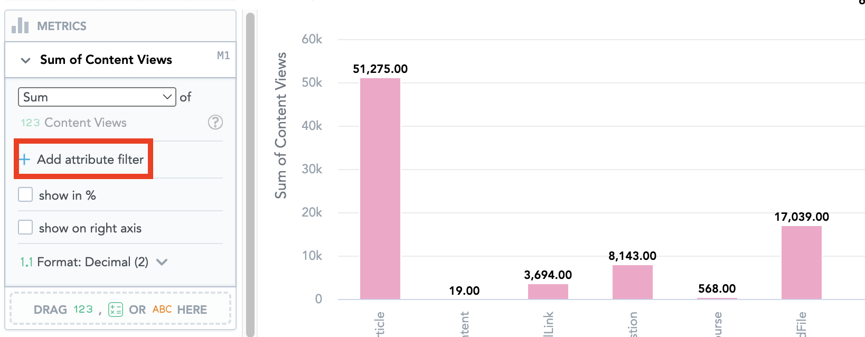This screenshot has height=337, width=865.
Task: Click the 1.1 number format icon
Action: point(26,262)
